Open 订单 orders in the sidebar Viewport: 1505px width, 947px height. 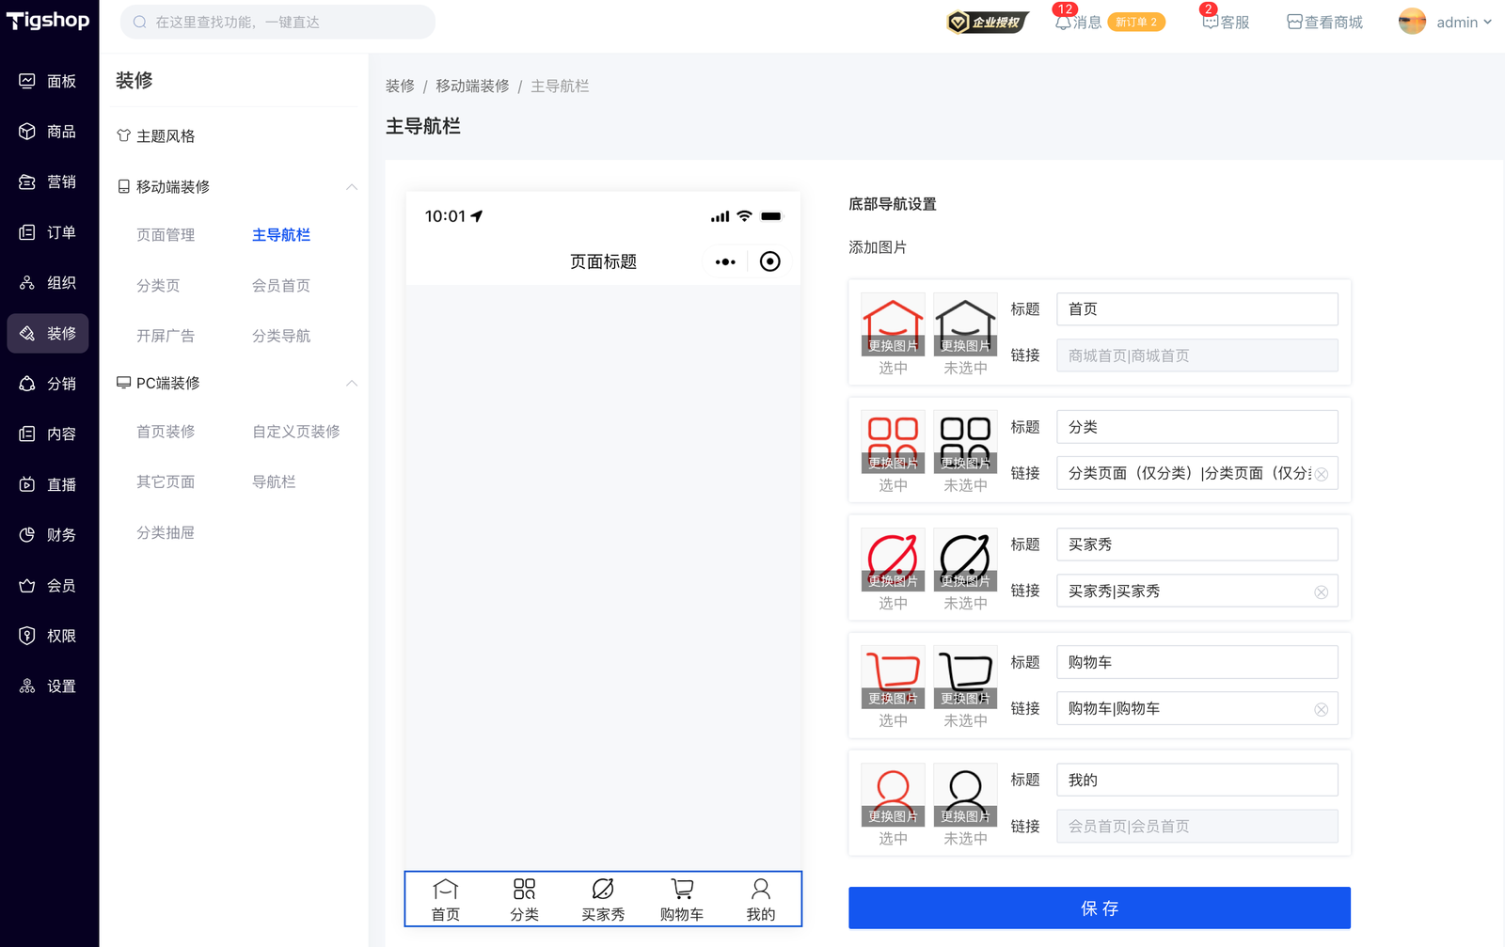click(48, 232)
